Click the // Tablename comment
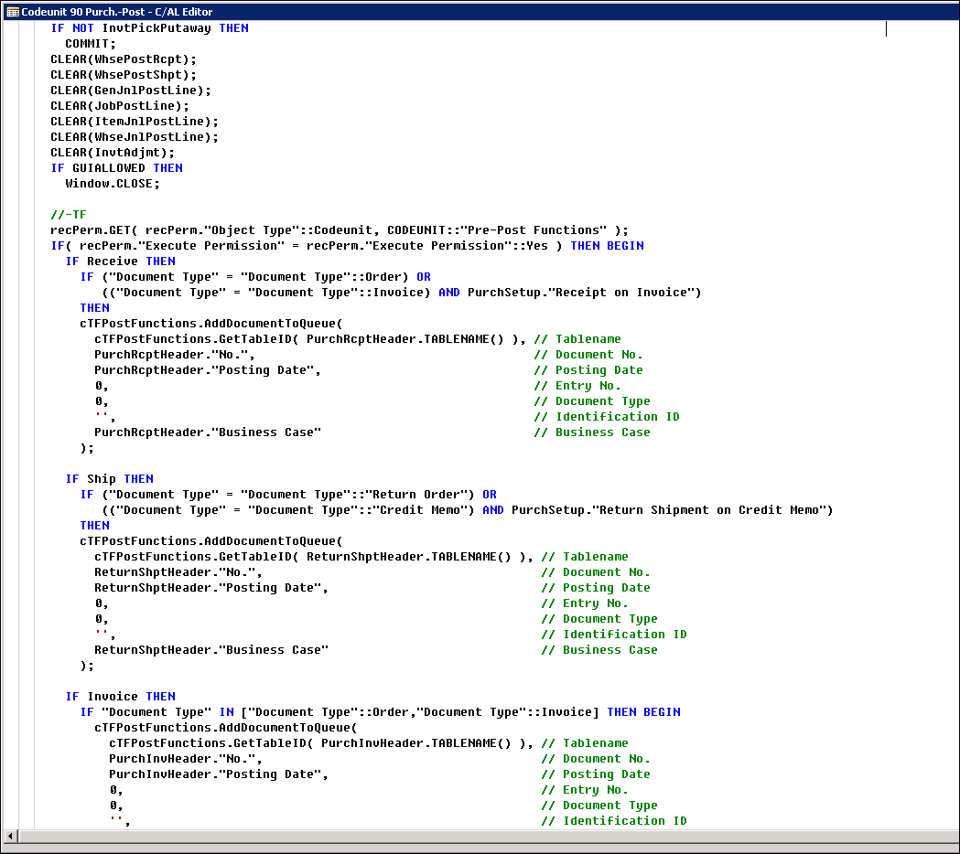The image size is (960, 854). coord(577,338)
